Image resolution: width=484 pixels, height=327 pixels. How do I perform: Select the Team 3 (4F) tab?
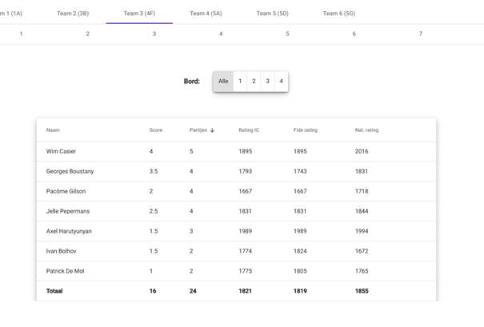139,14
